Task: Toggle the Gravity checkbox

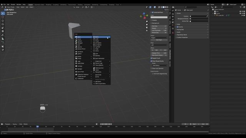Action: pyautogui.click(x=178, y=27)
